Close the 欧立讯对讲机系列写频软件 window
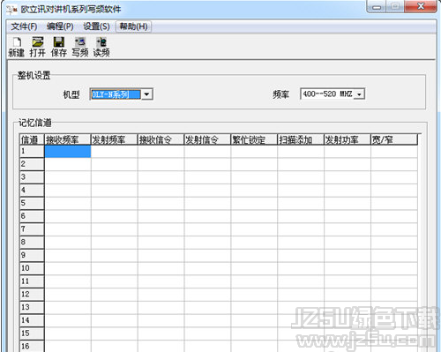441x352 pixels. 421,6
